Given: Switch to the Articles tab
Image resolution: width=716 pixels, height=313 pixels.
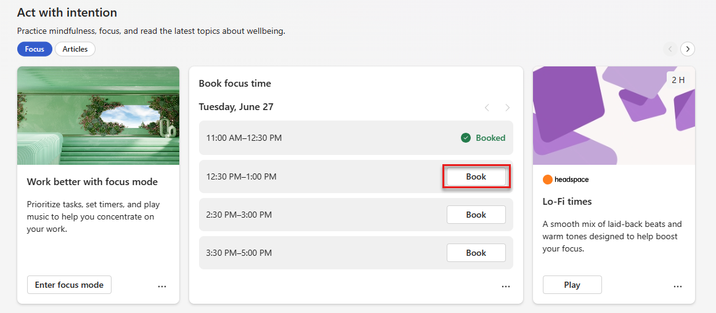Looking at the screenshot, I should 75,49.
